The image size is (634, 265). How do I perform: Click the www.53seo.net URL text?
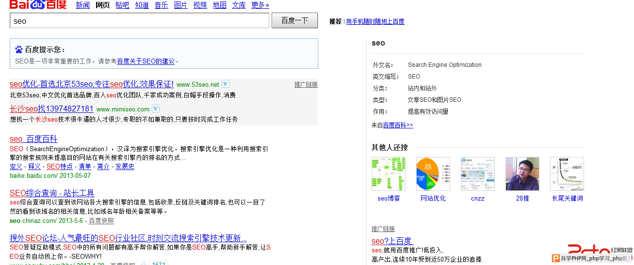tap(198, 84)
